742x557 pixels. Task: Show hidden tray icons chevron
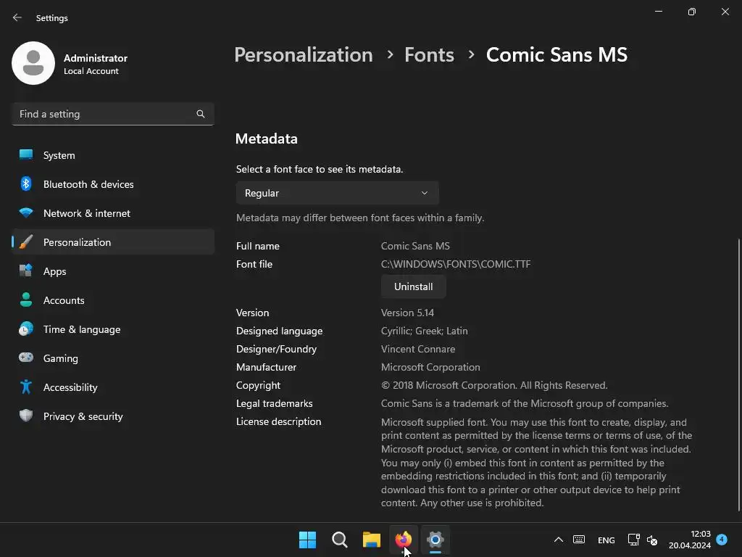click(559, 540)
